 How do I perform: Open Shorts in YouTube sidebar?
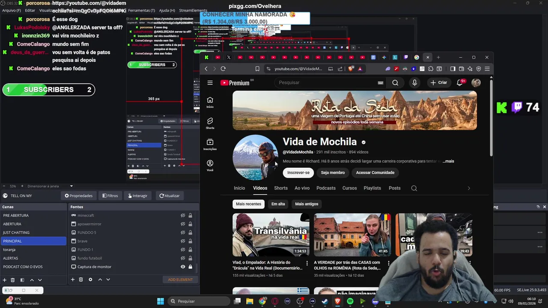point(210,123)
